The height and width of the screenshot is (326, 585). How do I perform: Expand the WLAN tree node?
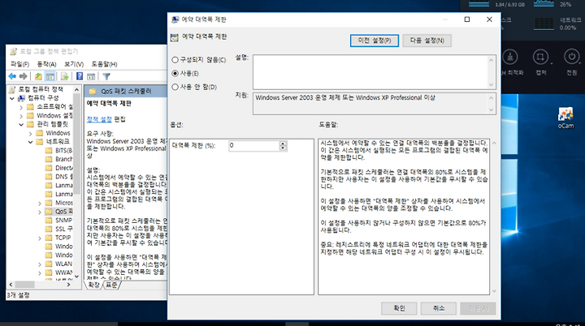click(x=40, y=264)
